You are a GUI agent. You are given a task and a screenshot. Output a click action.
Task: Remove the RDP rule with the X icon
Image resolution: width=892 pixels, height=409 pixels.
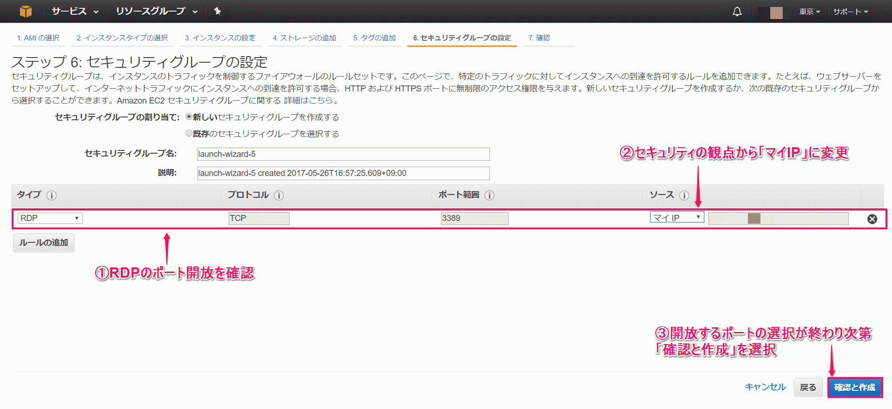click(872, 219)
